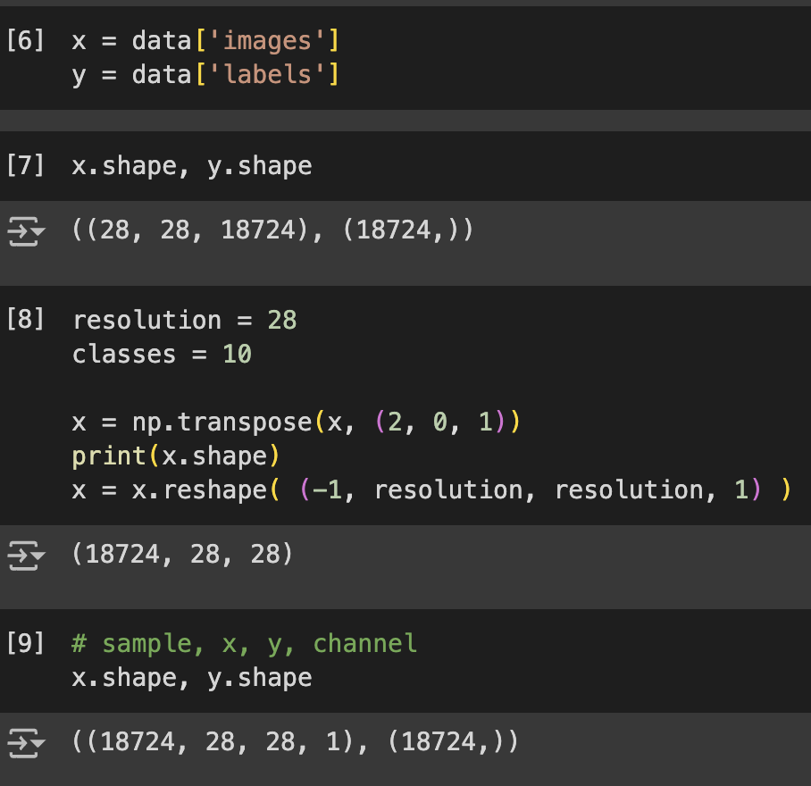Click output ((28, 28, 18724), (18724,))
This screenshot has width=811, height=786.
[x=272, y=230]
